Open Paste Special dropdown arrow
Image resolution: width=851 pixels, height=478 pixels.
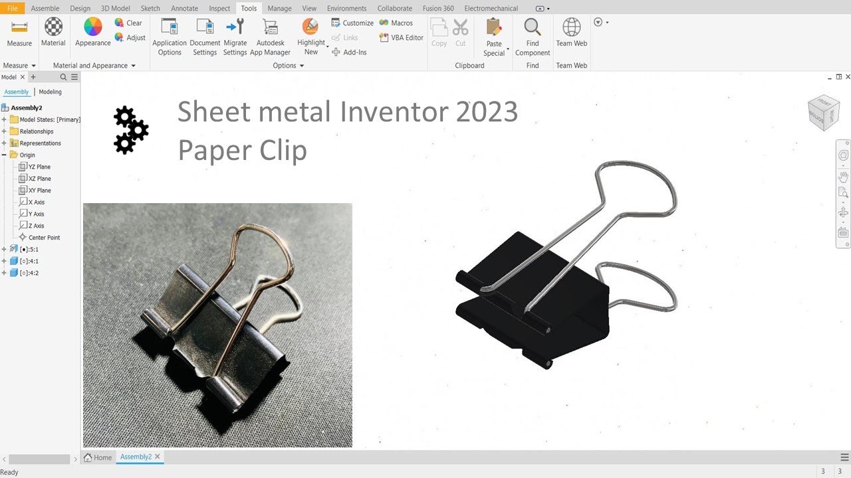[x=508, y=48]
